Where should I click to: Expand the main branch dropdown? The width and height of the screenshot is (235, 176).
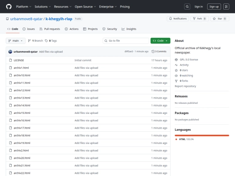[x=16, y=41]
